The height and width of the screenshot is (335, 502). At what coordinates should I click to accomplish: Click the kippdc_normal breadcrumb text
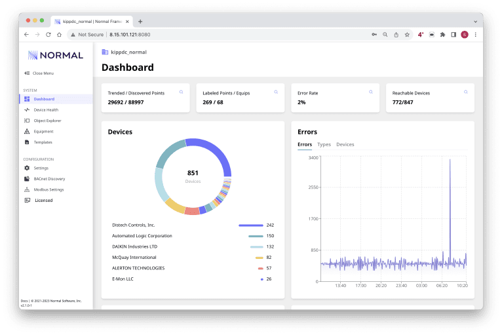128,52
